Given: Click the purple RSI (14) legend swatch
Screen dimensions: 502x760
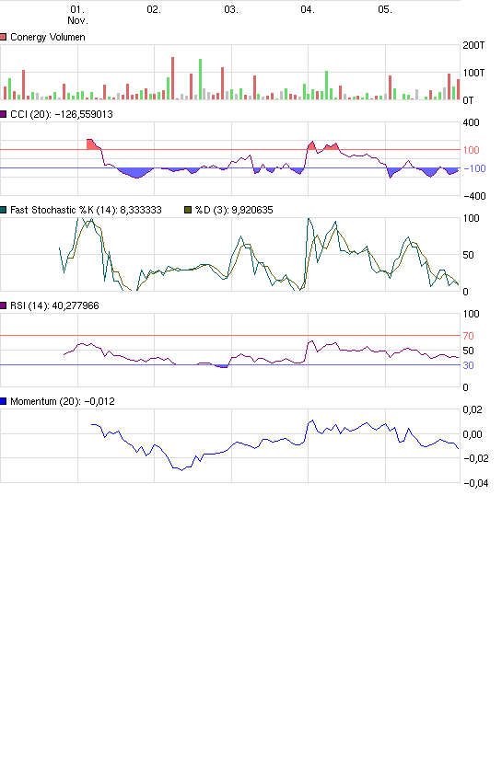Looking at the screenshot, I should click(4, 305).
